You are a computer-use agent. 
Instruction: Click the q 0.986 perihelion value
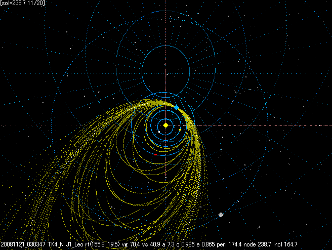[x=185, y=244]
